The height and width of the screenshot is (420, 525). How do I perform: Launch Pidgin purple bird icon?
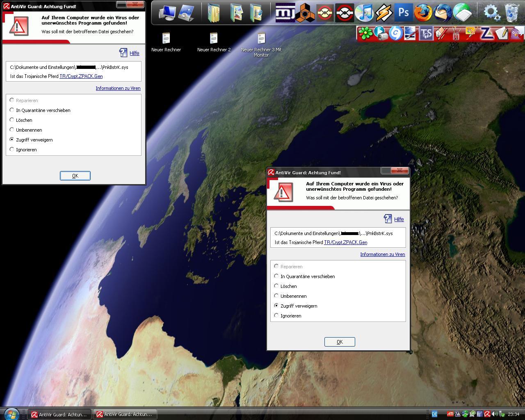tap(516, 33)
